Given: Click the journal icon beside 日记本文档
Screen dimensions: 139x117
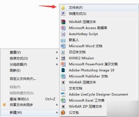Looking at the screenshot, I should coord(63,52).
